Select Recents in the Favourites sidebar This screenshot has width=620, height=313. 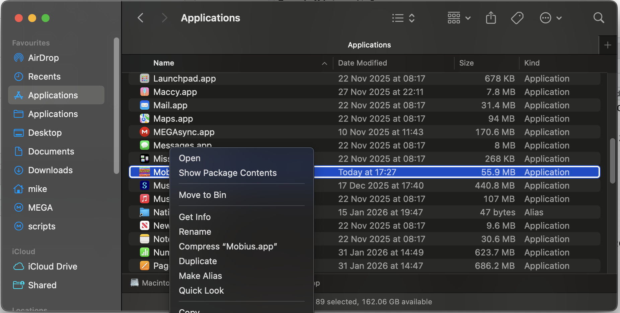pyautogui.click(x=44, y=76)
